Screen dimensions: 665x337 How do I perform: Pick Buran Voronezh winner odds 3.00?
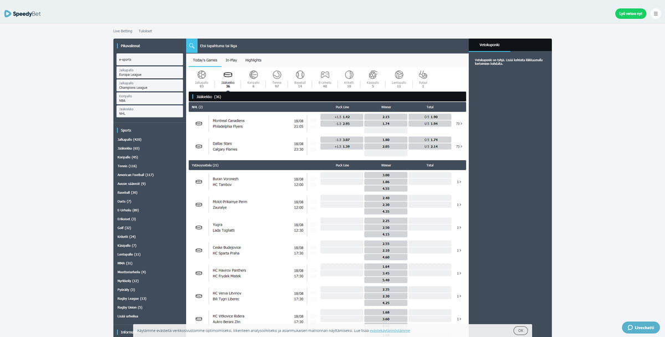pyautogui.click(x=386, y=175)
